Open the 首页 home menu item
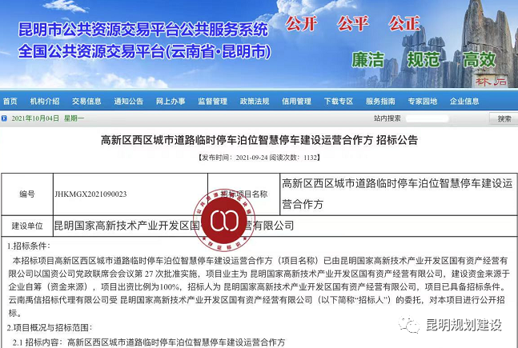518x348 pixels. point(10,102)
